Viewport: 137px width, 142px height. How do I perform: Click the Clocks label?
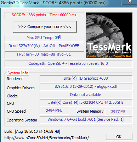[12, 96]
